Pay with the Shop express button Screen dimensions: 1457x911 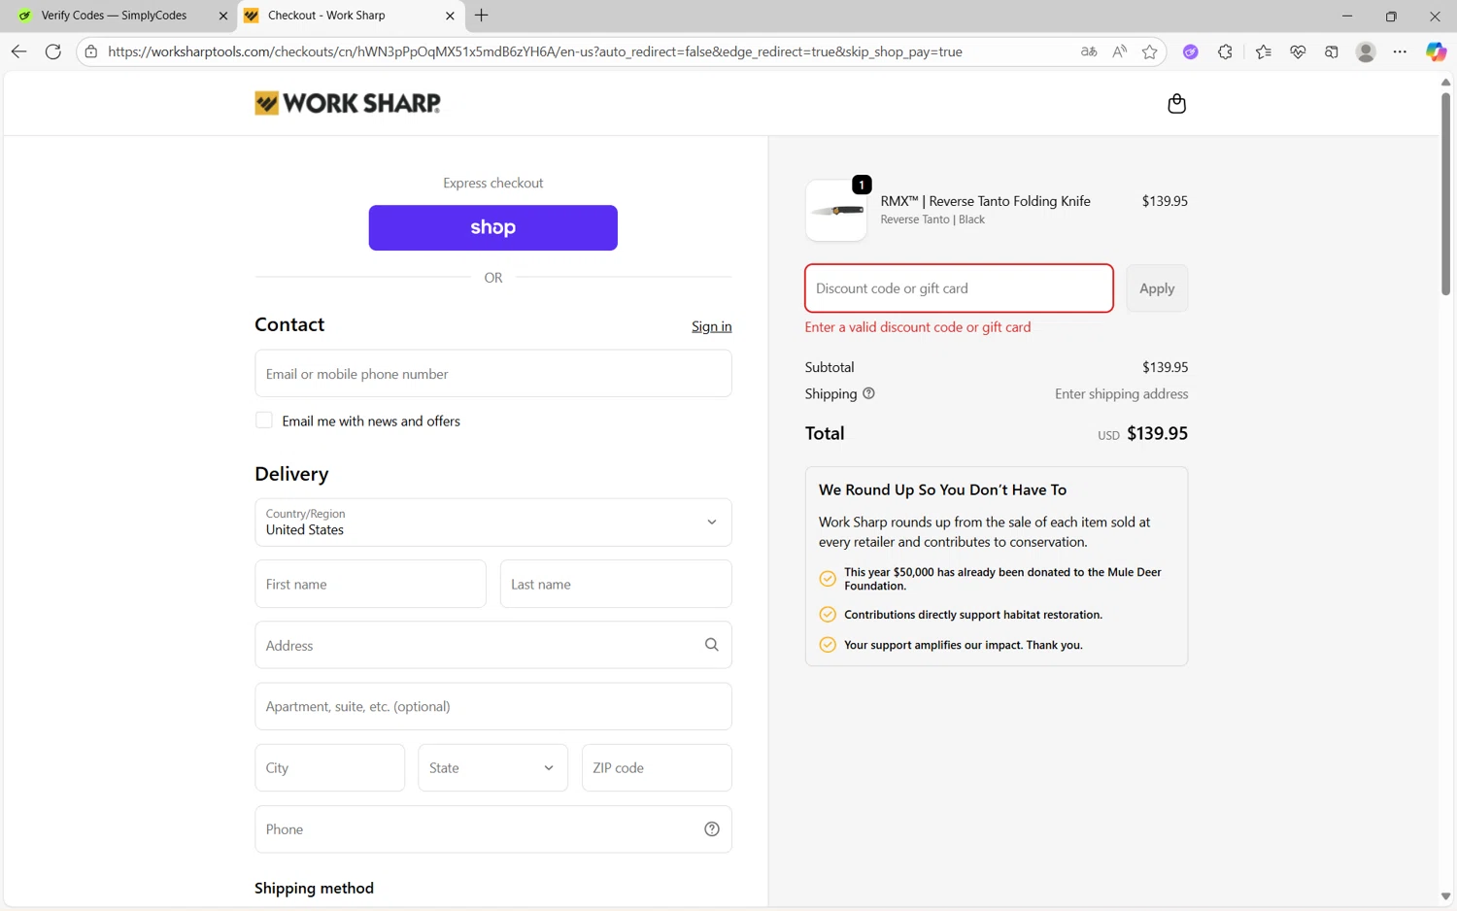(x=493, y=227)
